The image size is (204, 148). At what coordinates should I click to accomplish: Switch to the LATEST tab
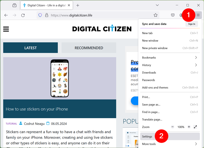click(x=31, y=48)
